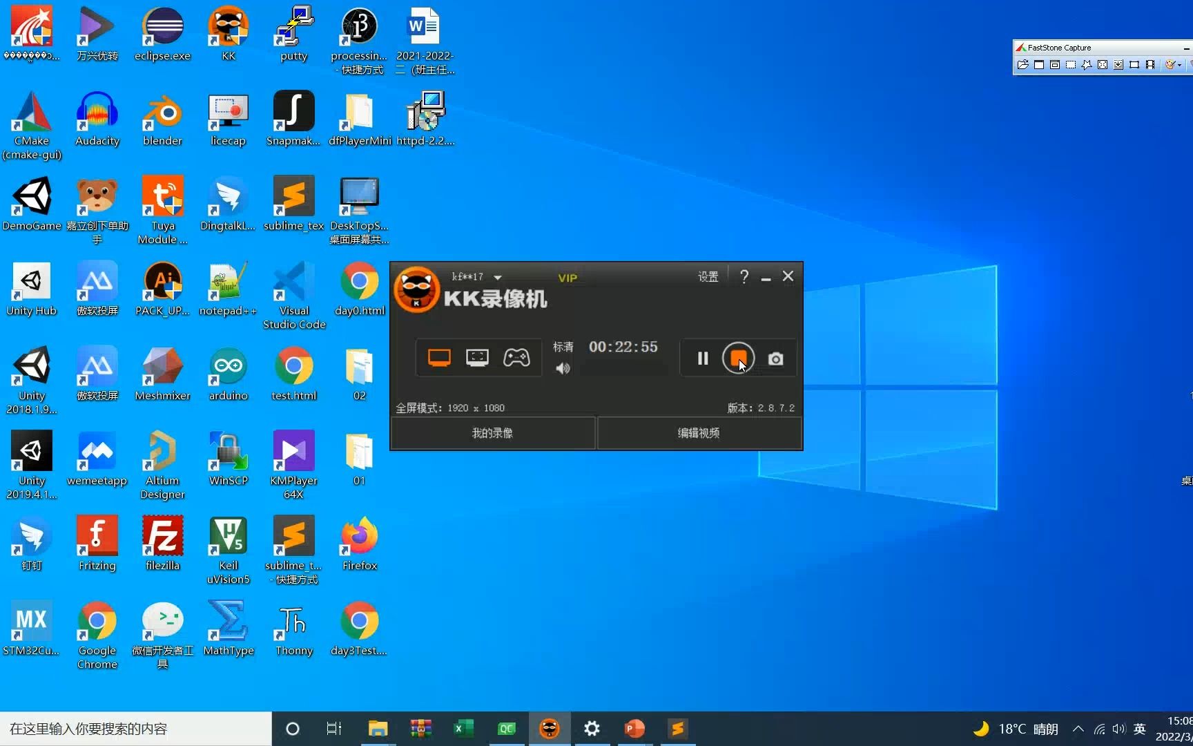Select fullscreen recording mode in KK recorder

(x=439, y=358)
